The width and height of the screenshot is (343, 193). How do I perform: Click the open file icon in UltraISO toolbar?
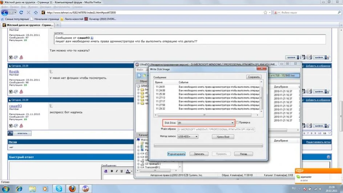144,75
